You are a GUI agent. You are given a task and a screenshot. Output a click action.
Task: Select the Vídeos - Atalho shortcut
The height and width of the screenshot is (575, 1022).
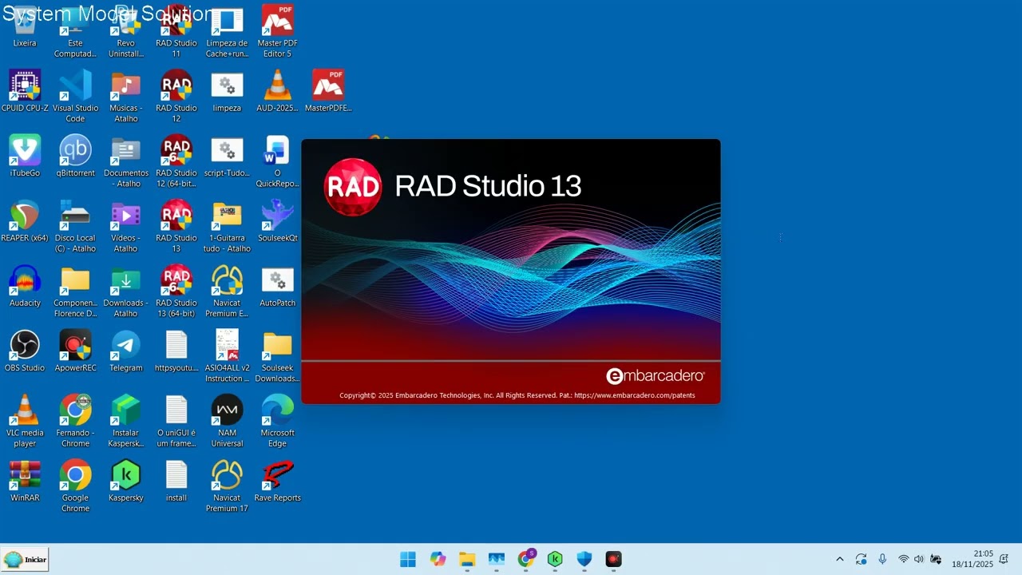(x=125, y=226)
